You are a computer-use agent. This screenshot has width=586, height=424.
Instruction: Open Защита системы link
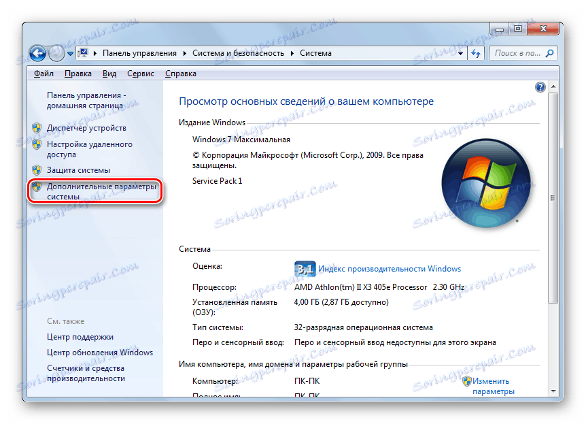pyautogui.click(x=78, y=170)
